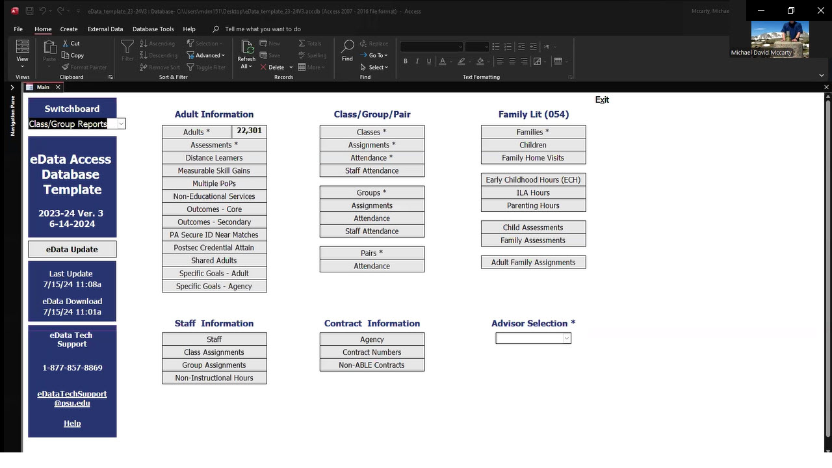Click the Exit link
This screenshot has width=832, height=468.
pos(602,99)
